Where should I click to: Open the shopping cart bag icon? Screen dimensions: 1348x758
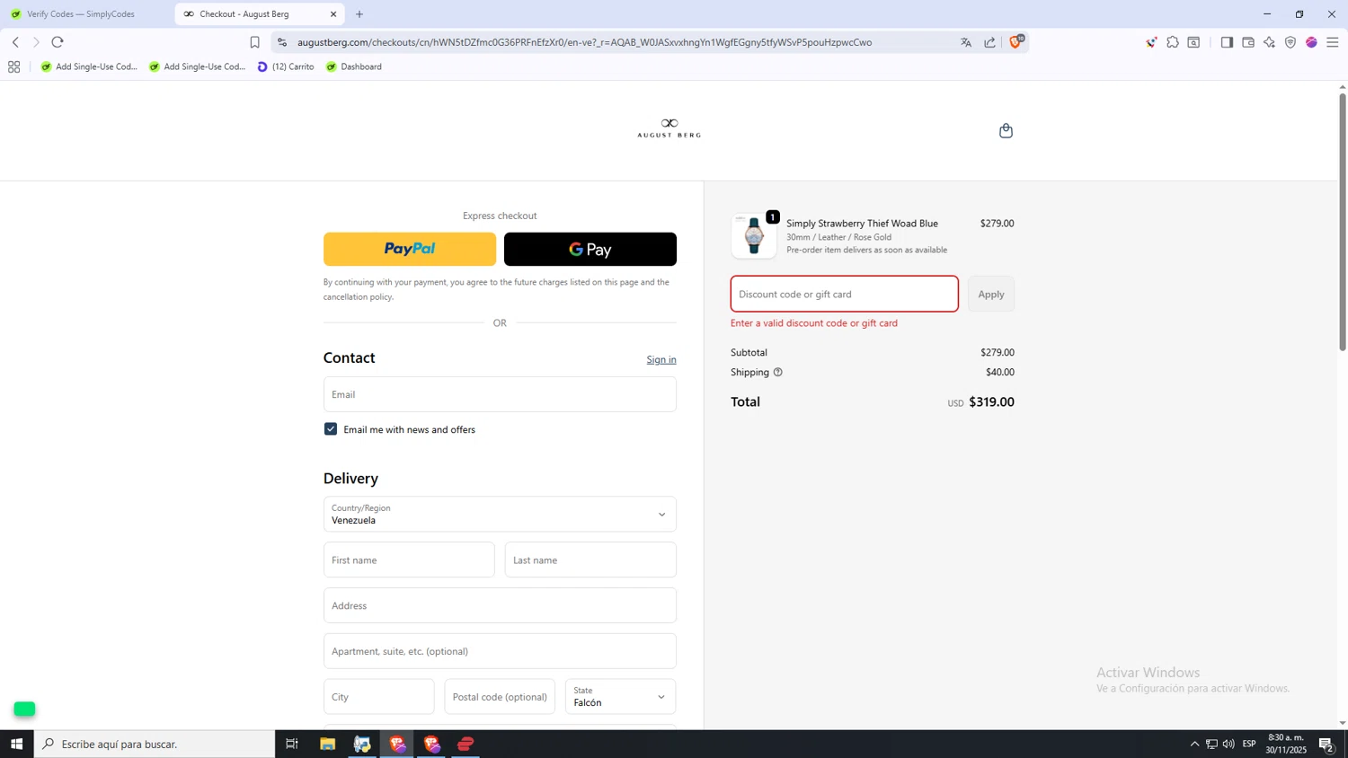tap(1006, 131)
